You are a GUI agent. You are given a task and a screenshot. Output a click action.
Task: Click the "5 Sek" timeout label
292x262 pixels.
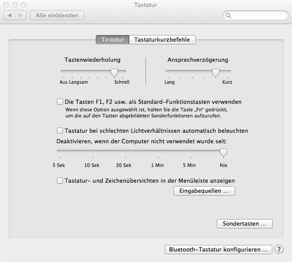[59, 165]
